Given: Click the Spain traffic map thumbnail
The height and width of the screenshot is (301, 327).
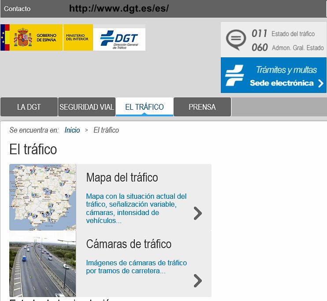Looking at the screenshot, I should [43, 197].
